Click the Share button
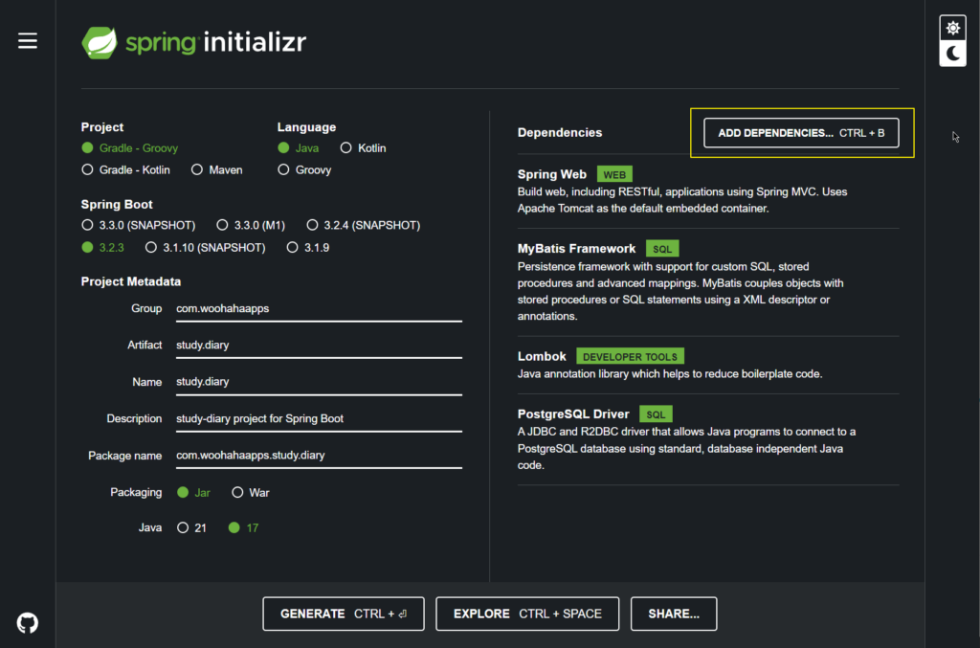The height and width of the screenshot is (648, 980). click(x=674, y=614)
